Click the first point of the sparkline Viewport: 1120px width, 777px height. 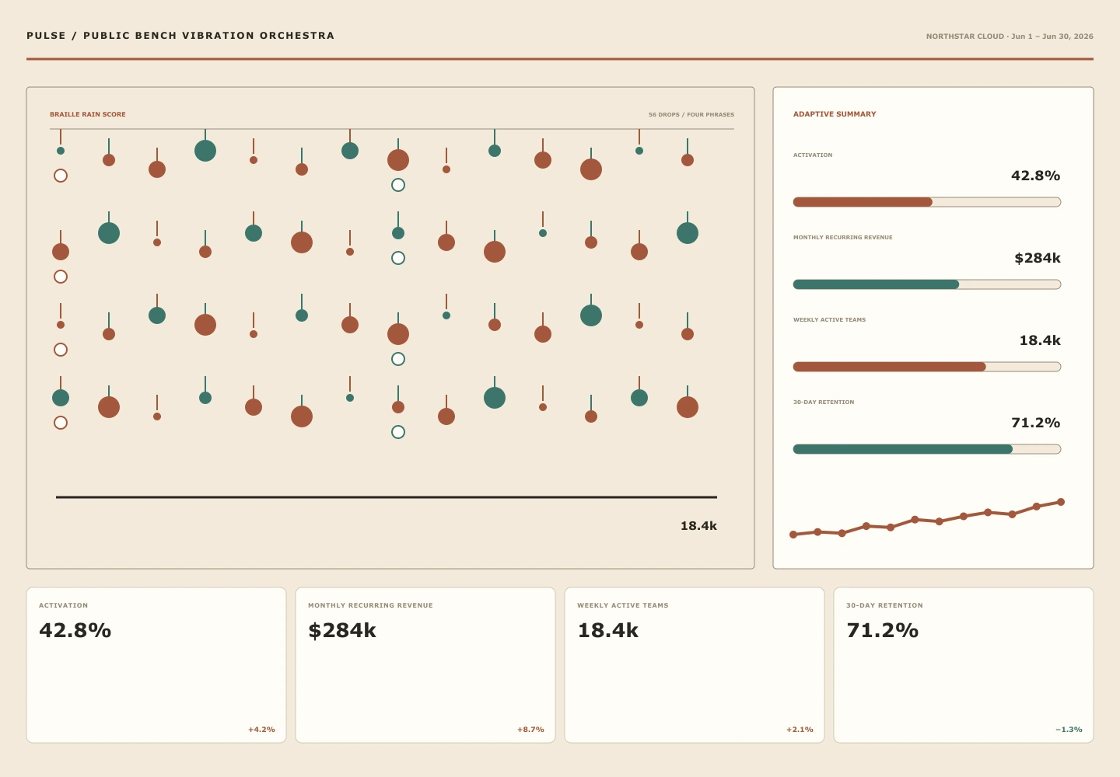tap(793, 535)
